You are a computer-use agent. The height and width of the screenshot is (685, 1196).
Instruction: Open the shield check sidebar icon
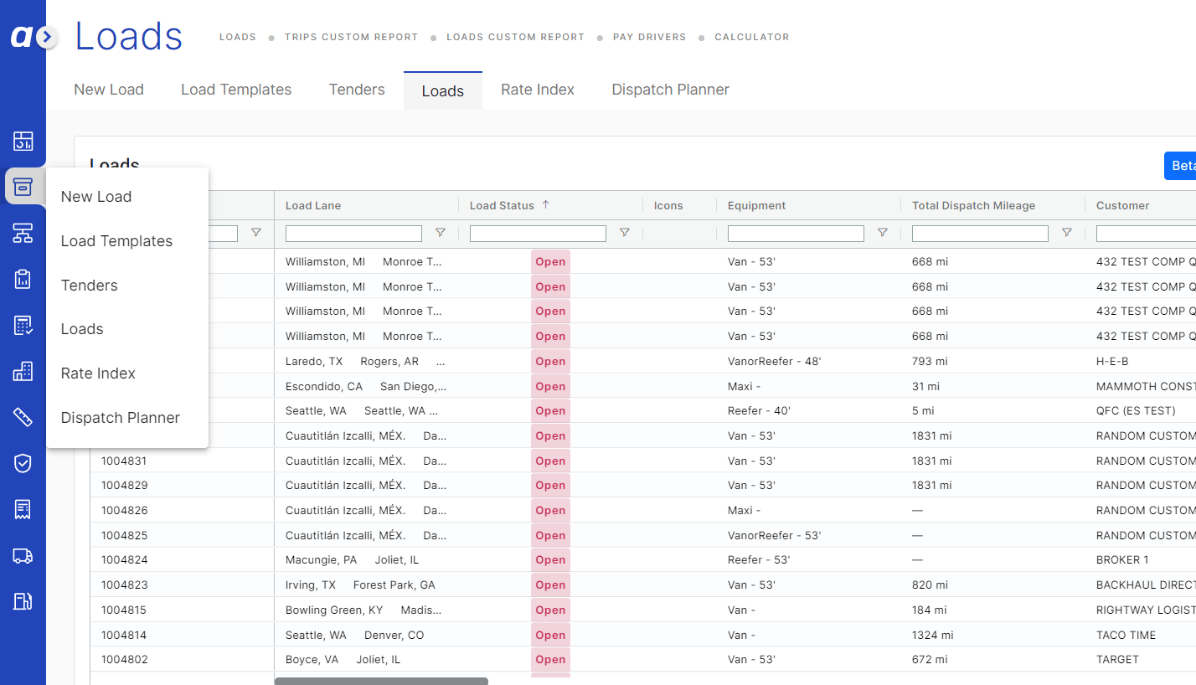(x=23, y=463)
